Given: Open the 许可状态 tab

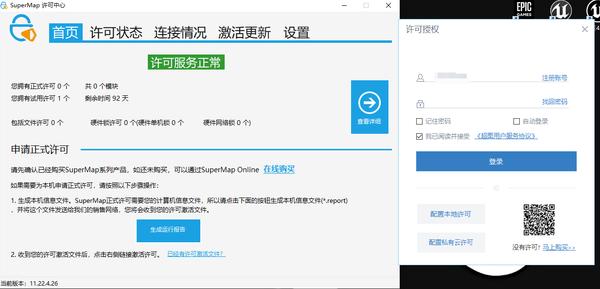Looking at the screenshot, I should (x=116, y=33).
